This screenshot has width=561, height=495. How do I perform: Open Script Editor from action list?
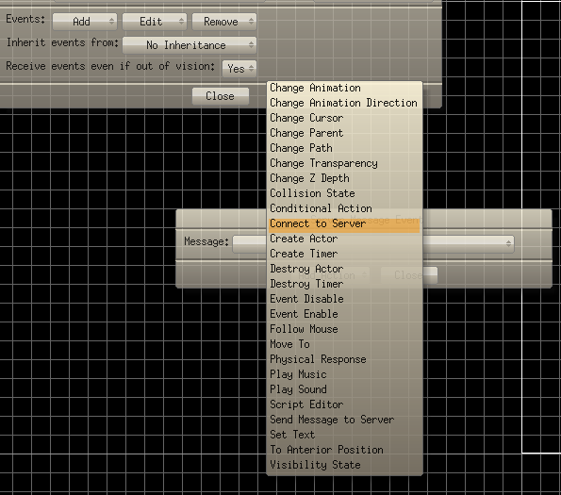(x=344, y=404)
